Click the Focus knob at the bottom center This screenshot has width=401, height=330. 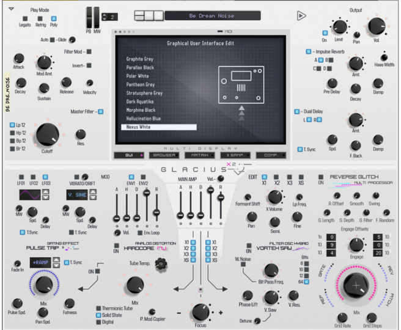coord(200,312)
